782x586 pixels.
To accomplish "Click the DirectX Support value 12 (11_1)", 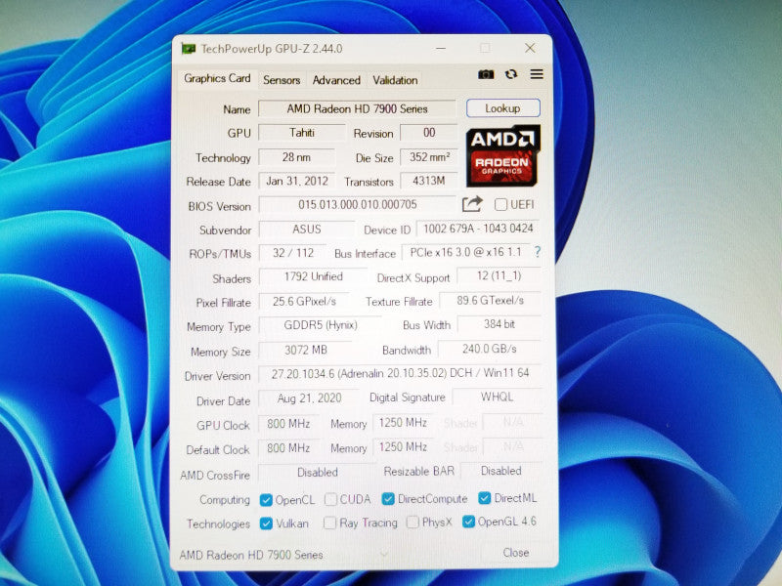I will point(499,275).
